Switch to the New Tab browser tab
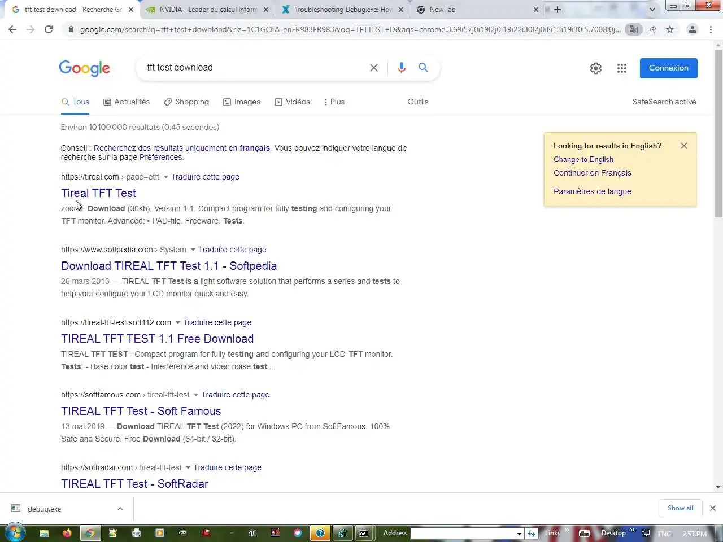The height and width of the screenshot is (542, 723). point(477,10)
